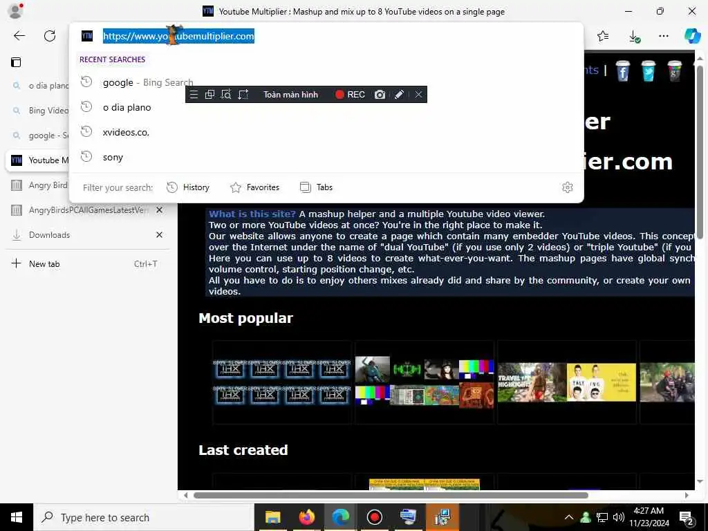The image size is (708, 531).
Task: Click the selected URL in the address bar
Action: click(178, 36)
